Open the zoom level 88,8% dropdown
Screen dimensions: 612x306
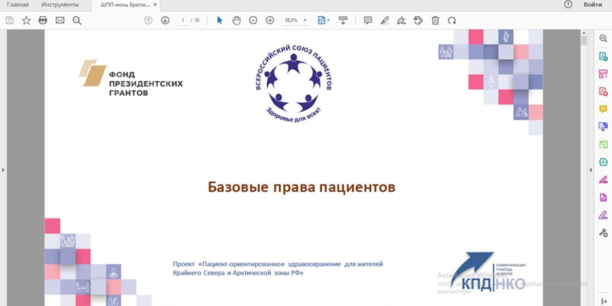click(x=305, y=21)
